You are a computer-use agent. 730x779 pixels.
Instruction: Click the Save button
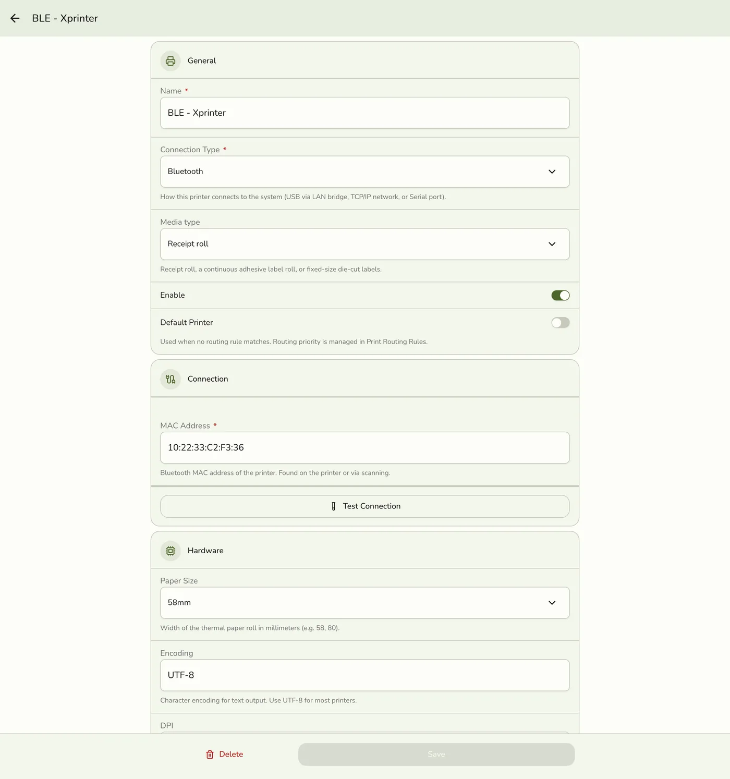tap(436, 754)
